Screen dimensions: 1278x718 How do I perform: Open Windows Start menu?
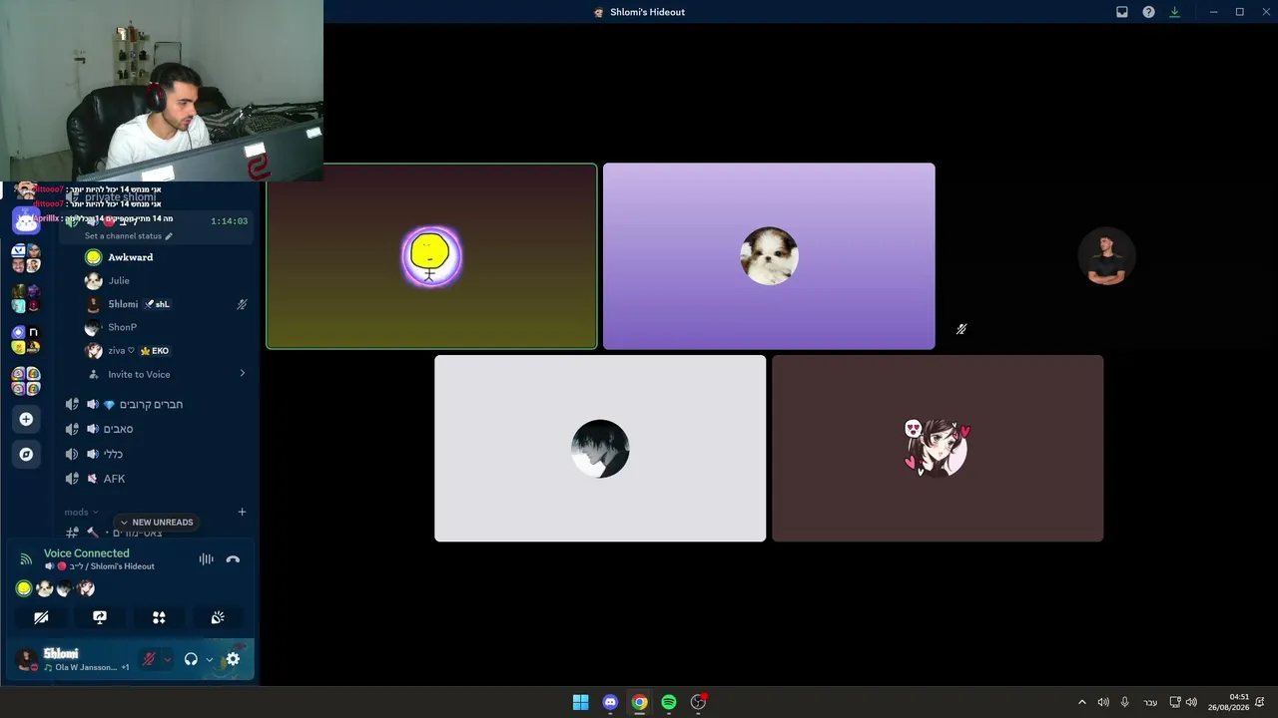(x=580, y=702)
